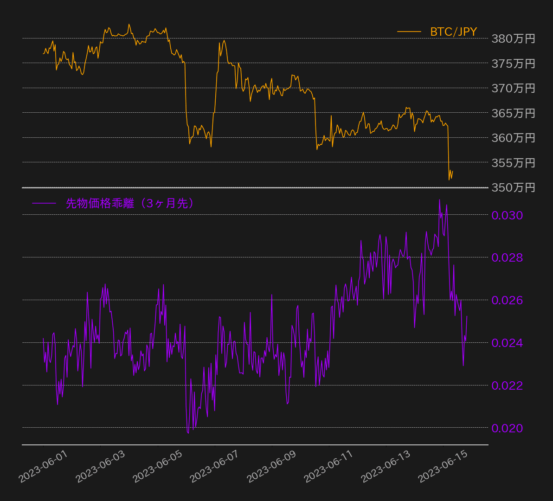The width and height of the screenshot is (553, 501).
Task: Pick the 365万円 y-axis tick
Action: pos(513,113)
